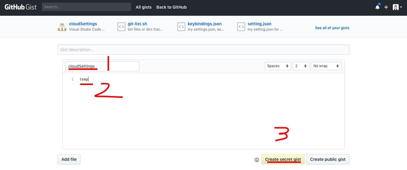Open the No wrap mode dropdown
Image resolution: width=407 pixels, height=170 pixels.
(326, 66)
